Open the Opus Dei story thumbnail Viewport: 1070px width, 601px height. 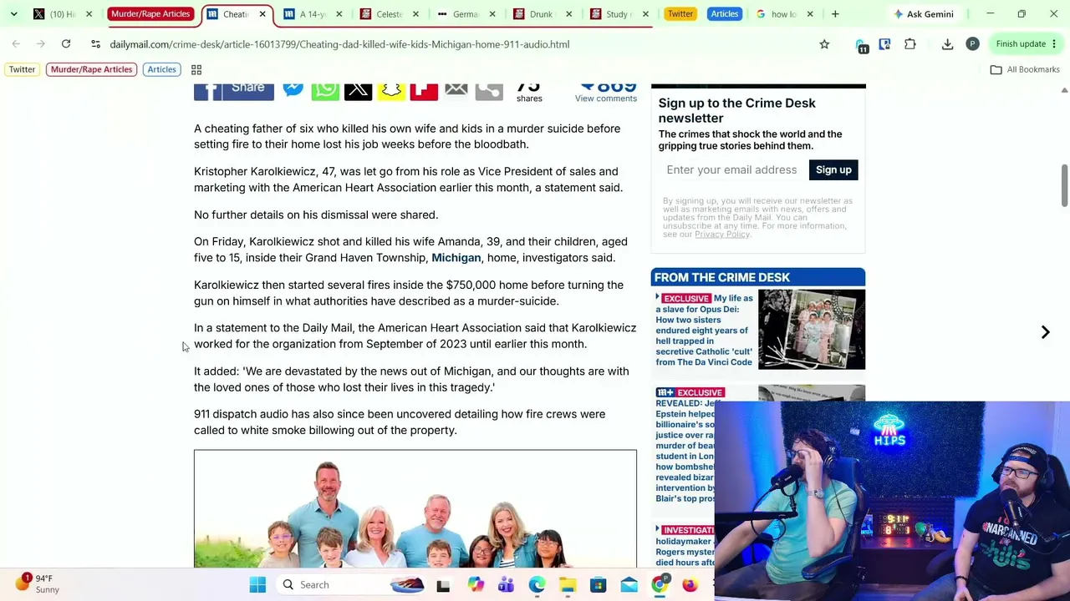click(812, 330)
